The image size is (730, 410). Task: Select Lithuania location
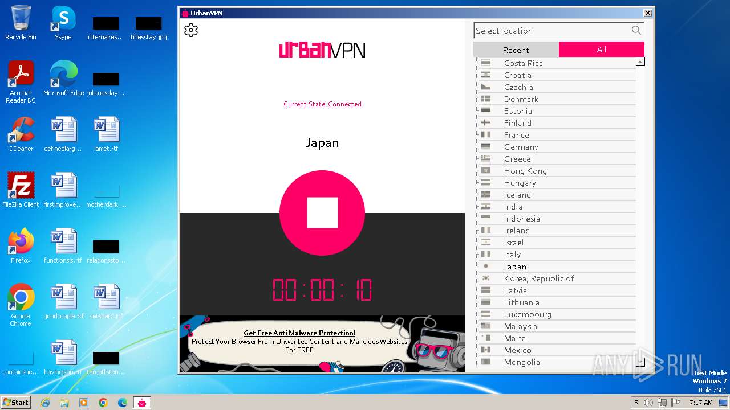556,302
